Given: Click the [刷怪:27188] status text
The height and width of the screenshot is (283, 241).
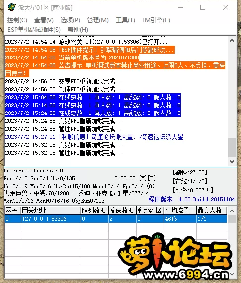Looking at the screenshot, I should [x=190, y=172].
